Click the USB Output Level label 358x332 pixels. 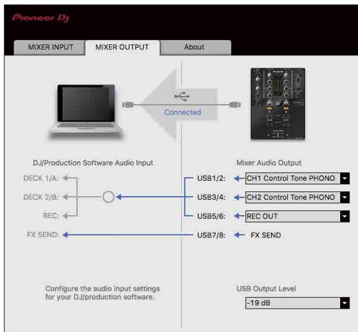(x=266, y=289)
